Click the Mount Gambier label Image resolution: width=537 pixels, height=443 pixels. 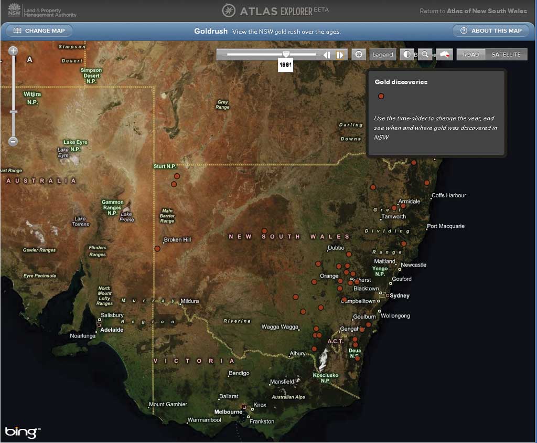click(x=168, y=404)
